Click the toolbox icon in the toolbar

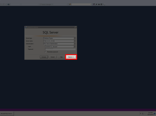(99, 4)
